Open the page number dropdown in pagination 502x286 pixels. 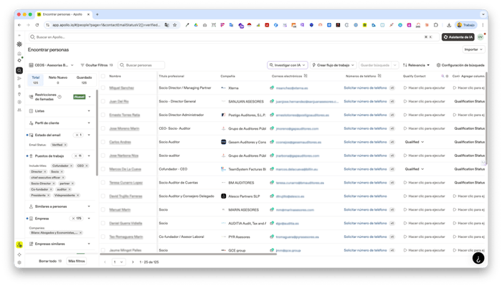pyautogui.click(x=118, y=262)
